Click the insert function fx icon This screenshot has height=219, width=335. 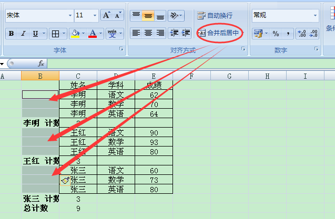(41, 64)
